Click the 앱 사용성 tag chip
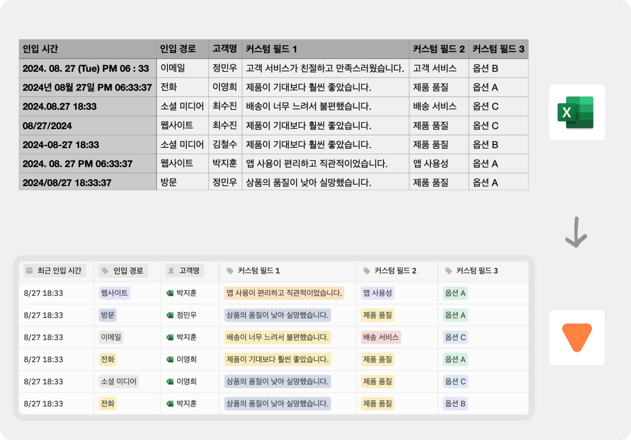 tap(377, 293)
